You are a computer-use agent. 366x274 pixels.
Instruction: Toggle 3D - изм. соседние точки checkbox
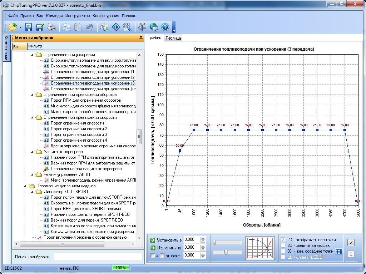coord(283,251)
